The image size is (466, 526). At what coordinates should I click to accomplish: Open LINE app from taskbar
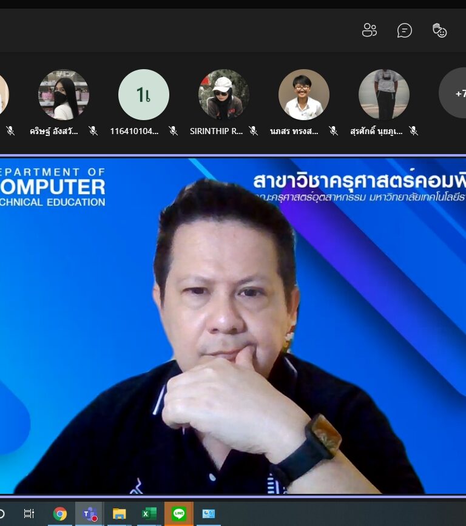(x=179, y=514)
